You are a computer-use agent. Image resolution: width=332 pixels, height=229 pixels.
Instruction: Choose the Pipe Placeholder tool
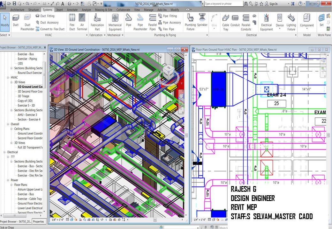click(140, 22)
